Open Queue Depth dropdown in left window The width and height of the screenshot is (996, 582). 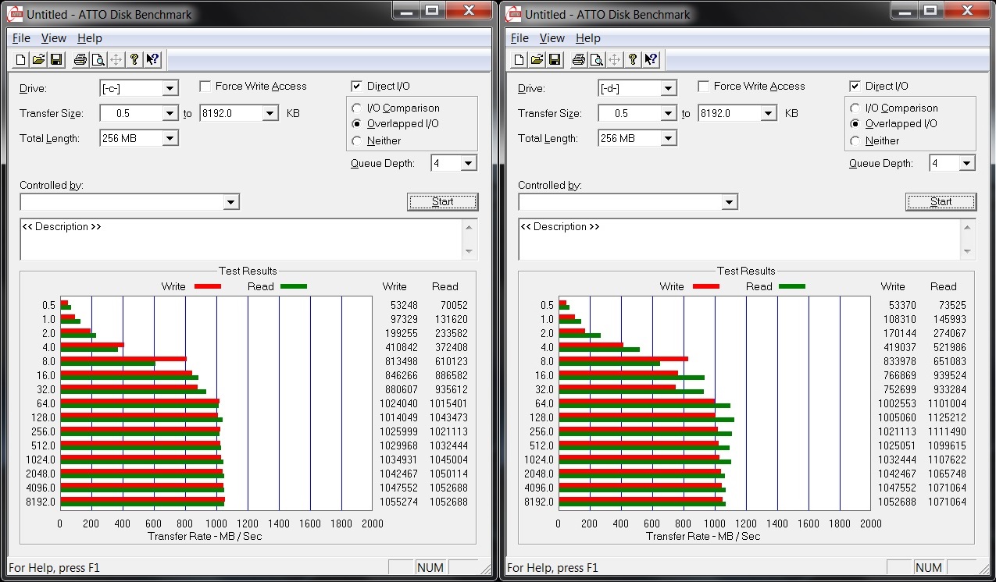pyautogui.click(x=468, y=163)
